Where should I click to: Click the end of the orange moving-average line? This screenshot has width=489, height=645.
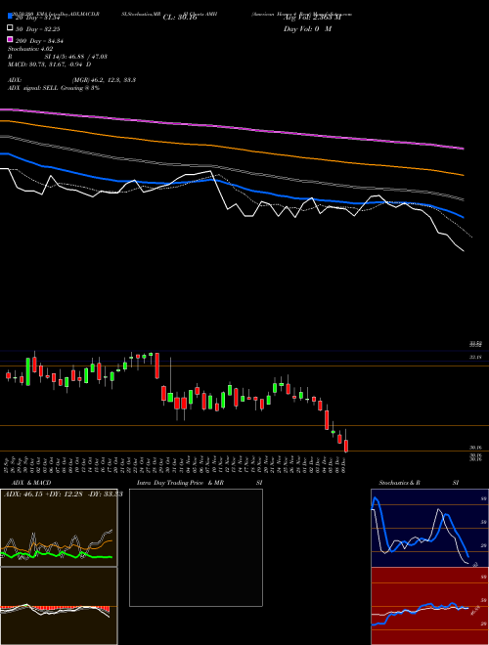[464, 175]
